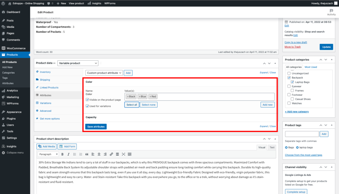The height and width of the screenshot is (194, 339).
Task: Check the Eyewear category
Action: pyautogui.click(x=289, y=86)
